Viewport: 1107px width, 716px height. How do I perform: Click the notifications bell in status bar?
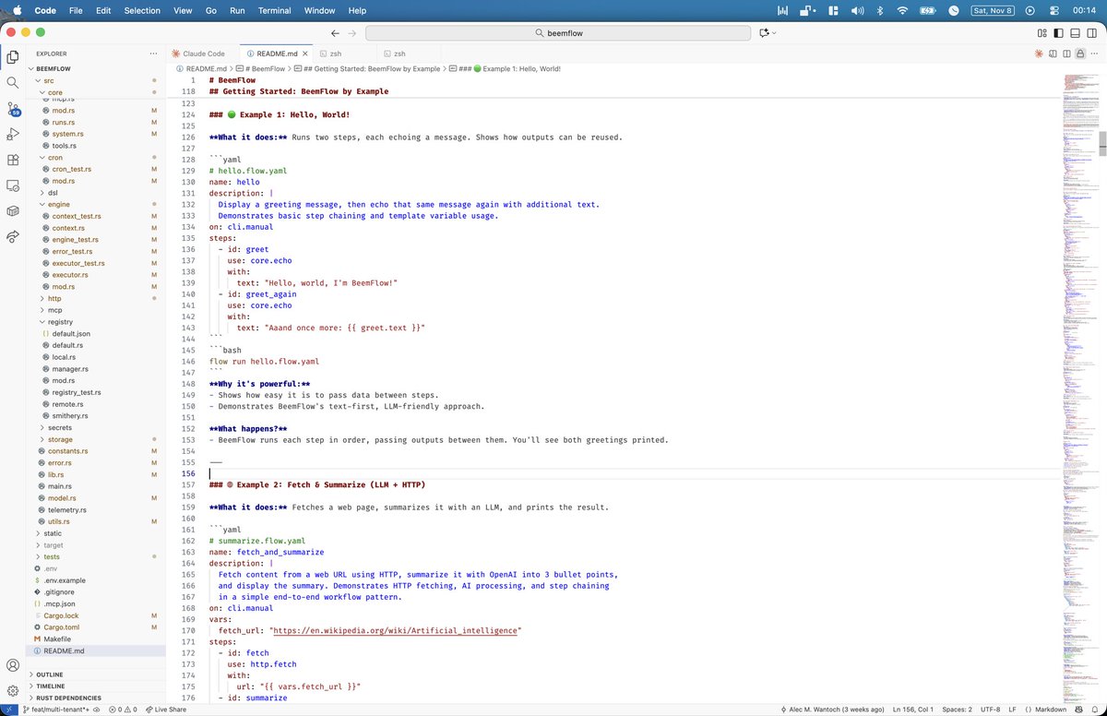tap(1096, 710)
